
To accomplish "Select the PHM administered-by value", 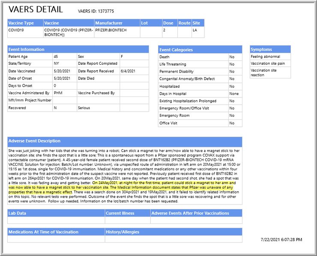I will coord(58,93).
